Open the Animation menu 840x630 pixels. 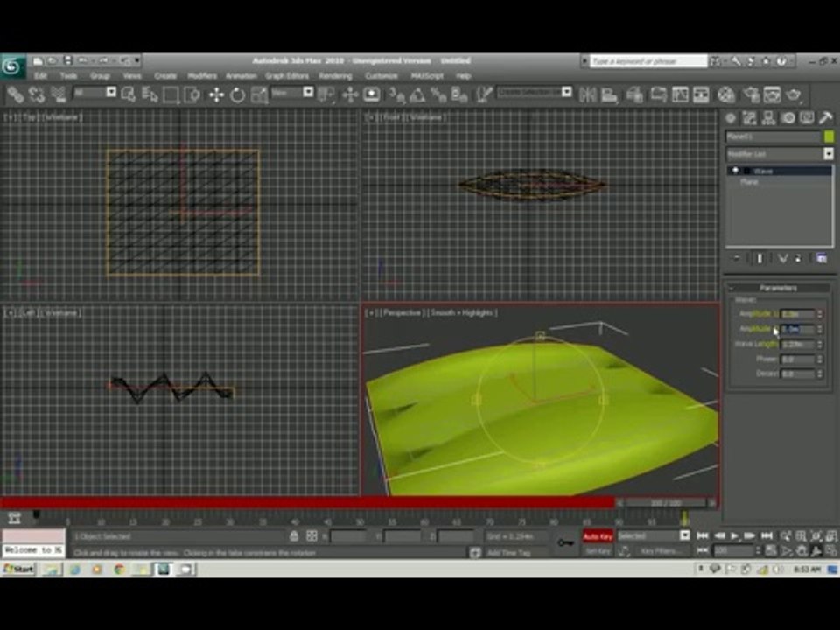pyautogui.click(x=241, y=76)
